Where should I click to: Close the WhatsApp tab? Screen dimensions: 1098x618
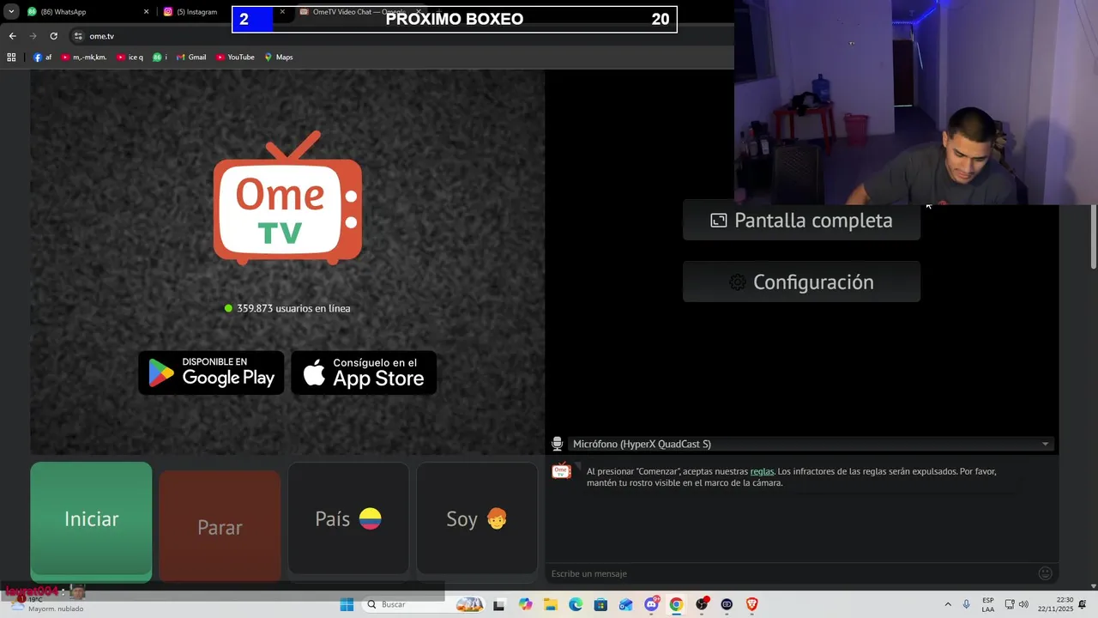point(146,12)
